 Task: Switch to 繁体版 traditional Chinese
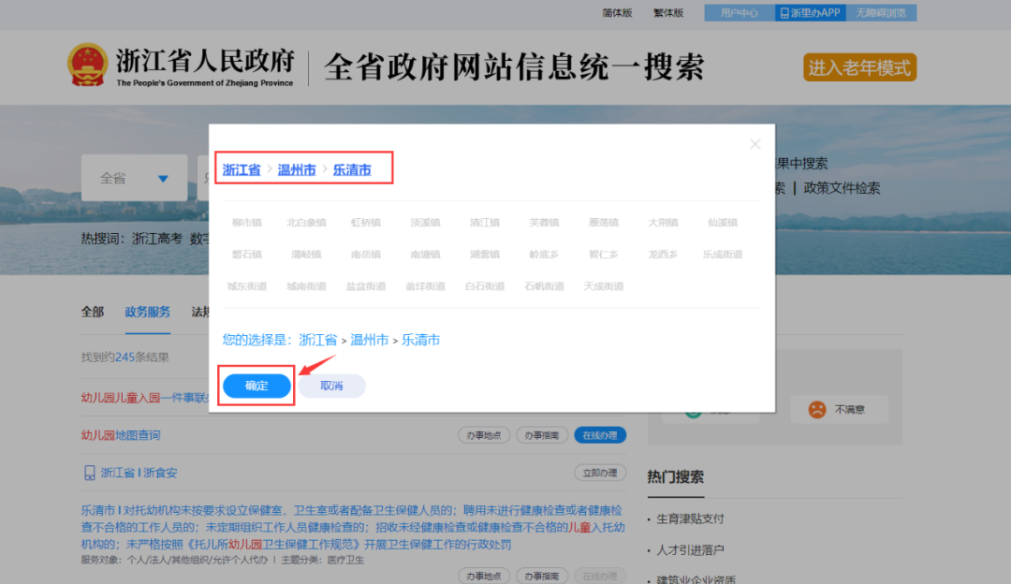[668, 13]
